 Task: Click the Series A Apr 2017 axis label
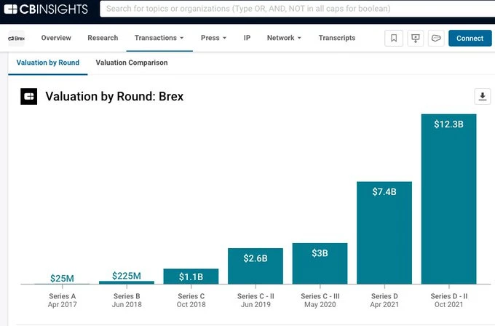click(x=62, y=301)
